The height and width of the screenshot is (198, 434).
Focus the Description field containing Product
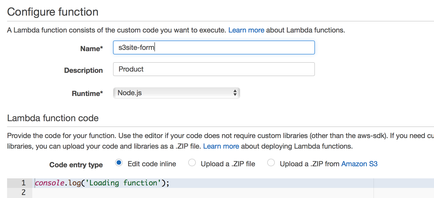point(213,69)
